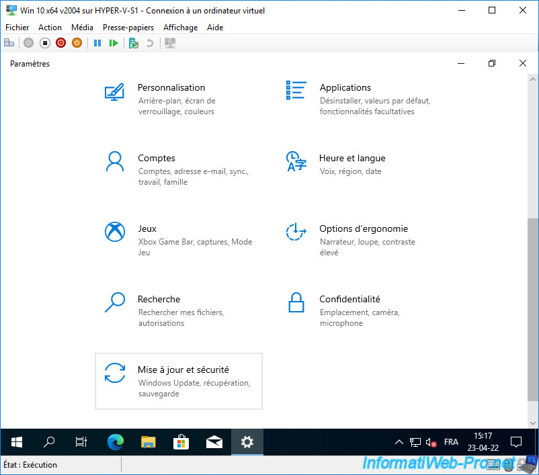Click the Paramètres scrollbar down arrow

coord(533,423)
